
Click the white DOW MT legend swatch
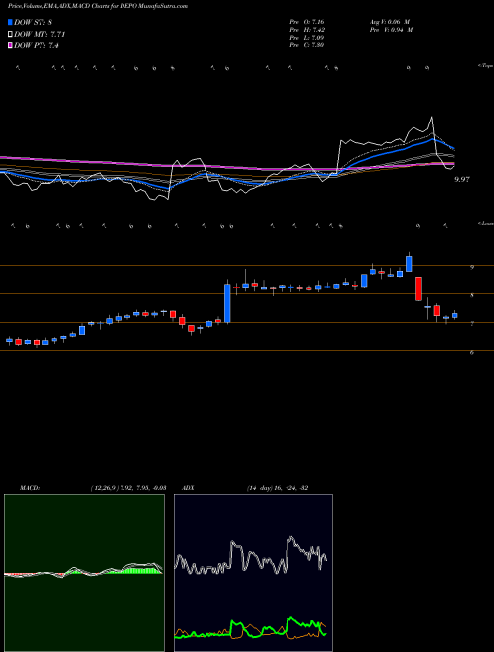(x=10, y=35)
